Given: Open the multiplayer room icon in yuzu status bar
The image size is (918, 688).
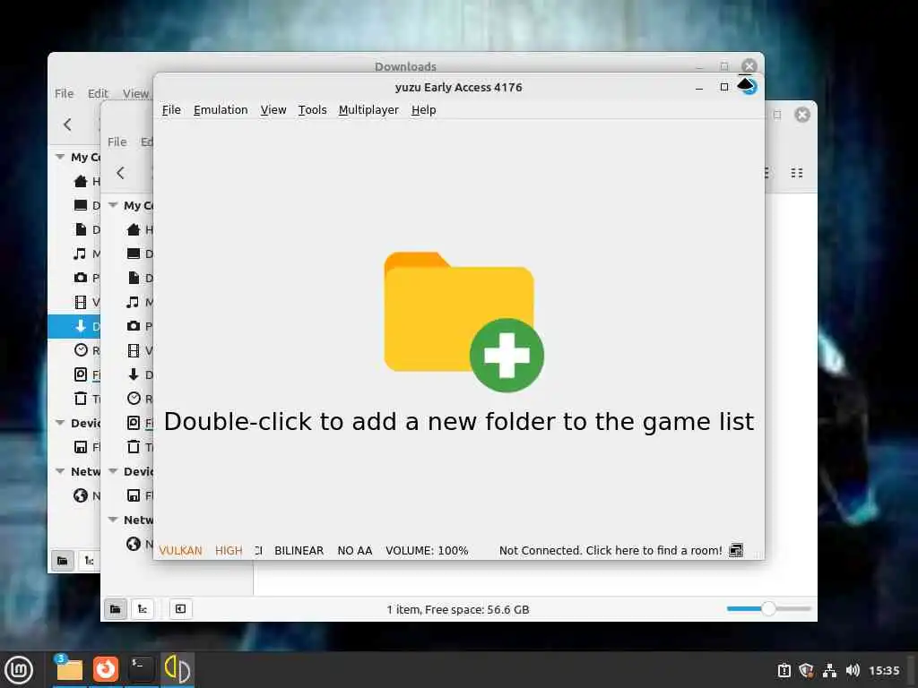Looking at the screenshot, I should point(736,550).
